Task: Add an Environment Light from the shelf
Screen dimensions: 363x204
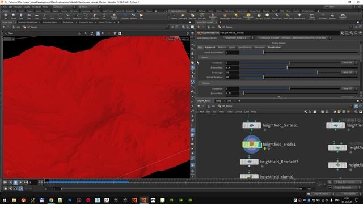Action: (x=248, y=16)
